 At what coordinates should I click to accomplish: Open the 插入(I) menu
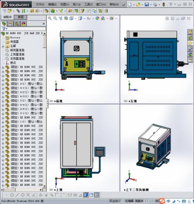click(x=76, y=4)
